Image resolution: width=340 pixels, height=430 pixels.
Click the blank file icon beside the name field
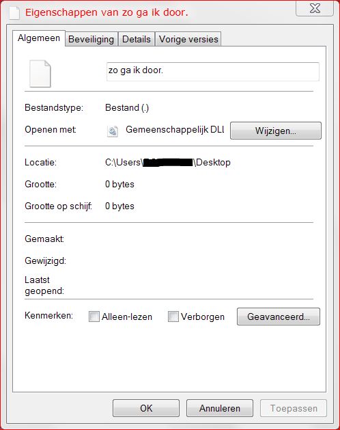click(x=40, y=74)
